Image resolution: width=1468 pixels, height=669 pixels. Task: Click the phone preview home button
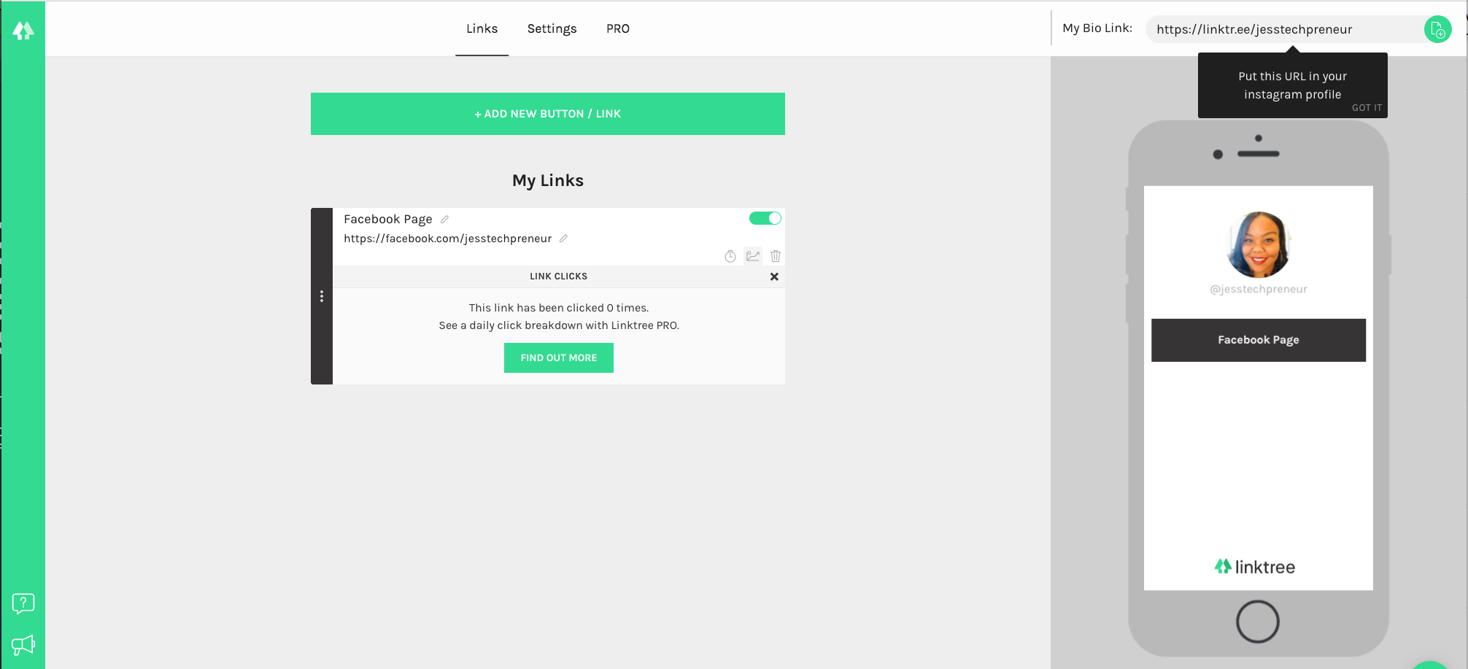click(x=1258, y=622)
